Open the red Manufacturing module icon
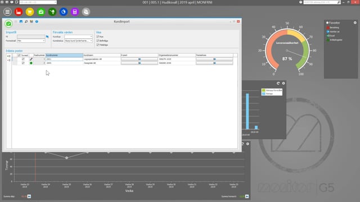The image size is (360, 202). pos(19,12)
